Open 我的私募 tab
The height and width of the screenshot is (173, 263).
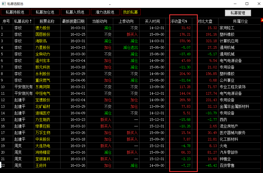click(131, 12)
